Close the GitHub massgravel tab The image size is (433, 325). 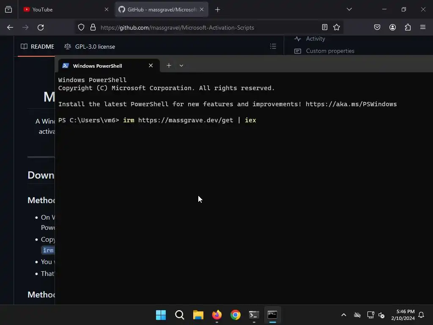point(202,9)
